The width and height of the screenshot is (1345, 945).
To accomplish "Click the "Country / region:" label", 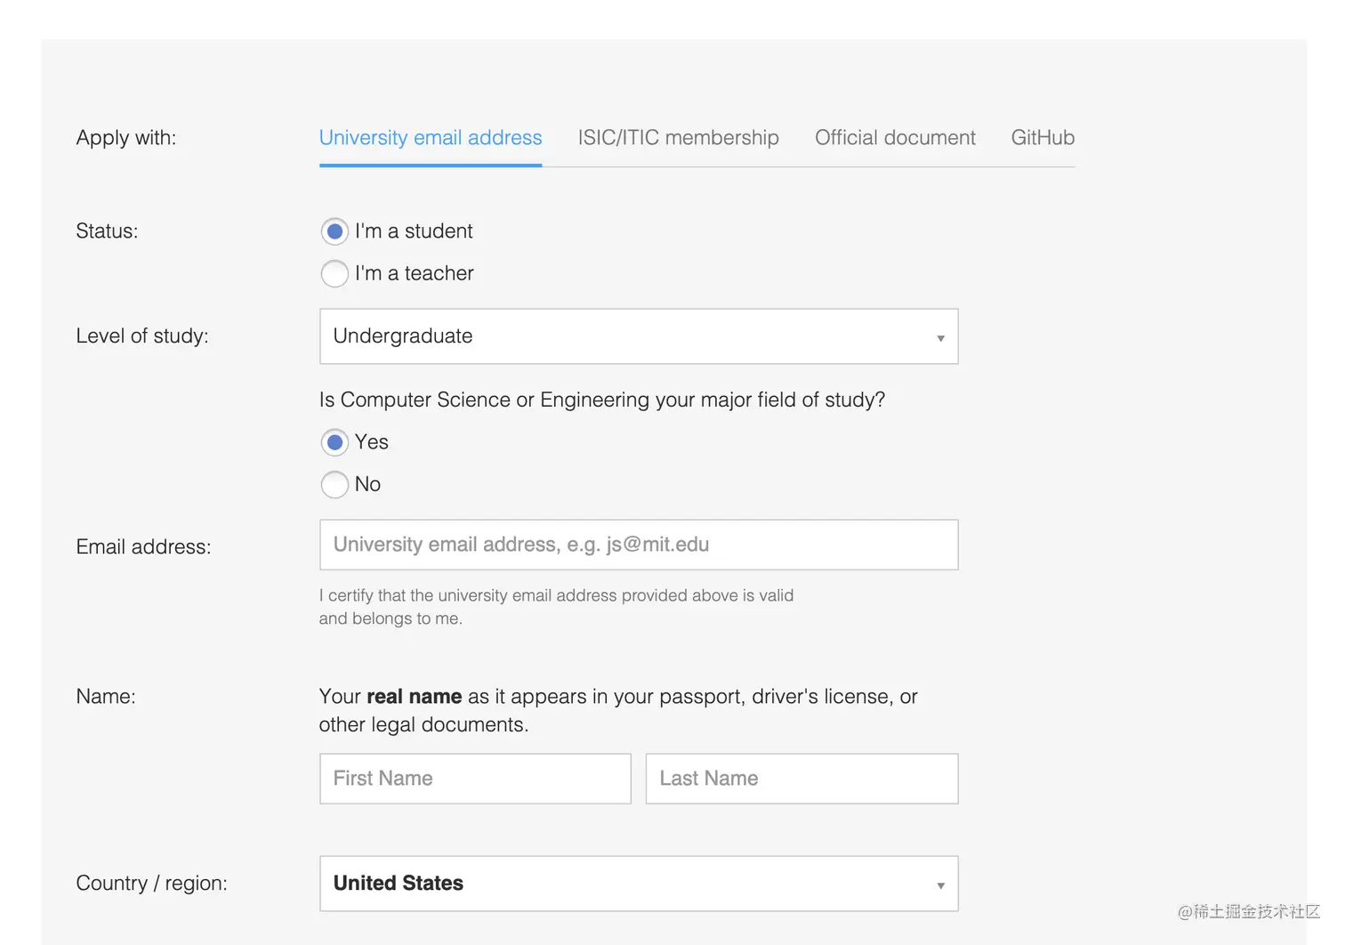I will tap(151, 884).
